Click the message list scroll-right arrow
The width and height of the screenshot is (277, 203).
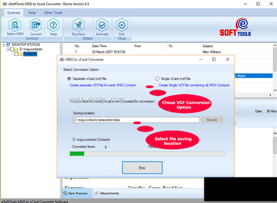(x=270, y=95)
